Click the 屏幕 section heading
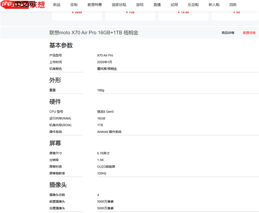The image size is (259, 213). point(55,143)
